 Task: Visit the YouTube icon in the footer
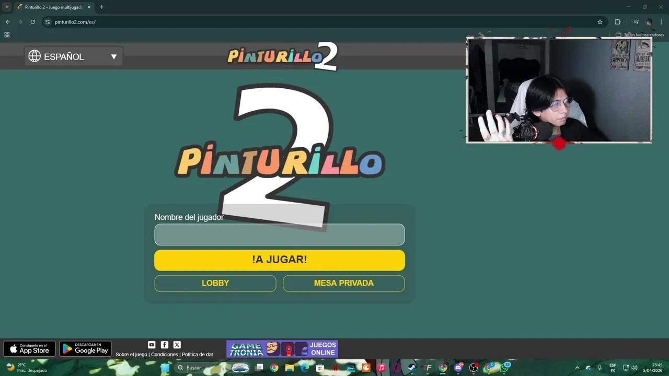click(152, 345)
